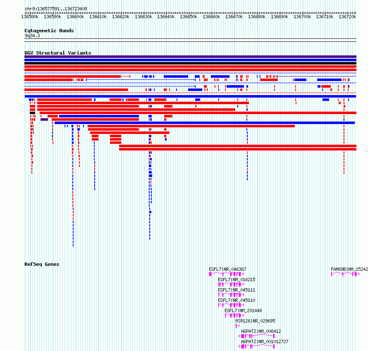Click the EGFL7|NR_046367 gene label
The image size is (368, 351).
[228, 269]
